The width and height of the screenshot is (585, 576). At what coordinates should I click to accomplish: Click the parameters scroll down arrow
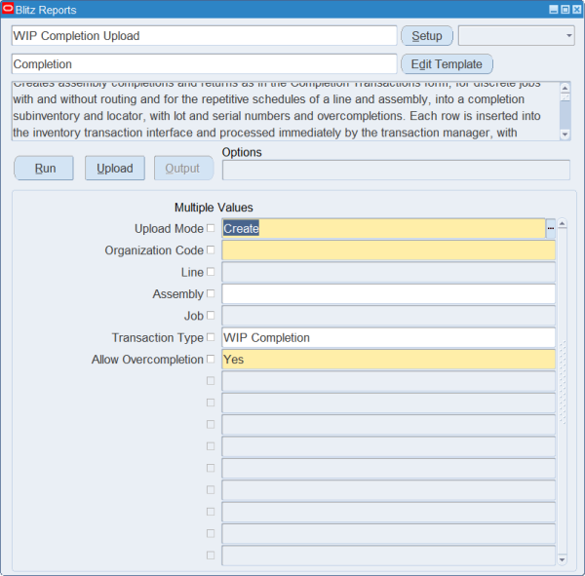click(562, 559)
